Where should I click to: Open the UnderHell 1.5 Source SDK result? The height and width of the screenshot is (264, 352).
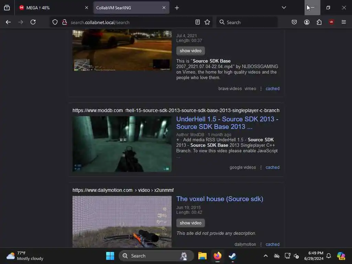pyautogui.click(x=228, y=123)
